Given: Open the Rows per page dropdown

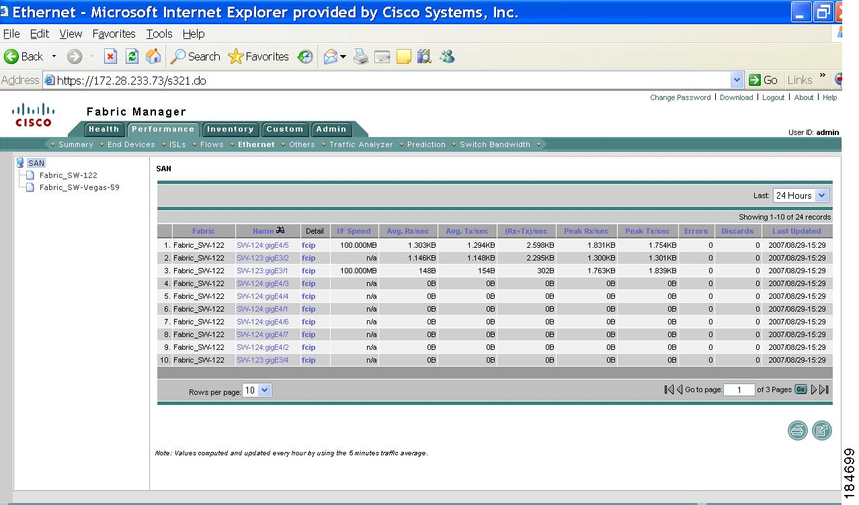Looking at the screenshot, I should coord(257,390).
